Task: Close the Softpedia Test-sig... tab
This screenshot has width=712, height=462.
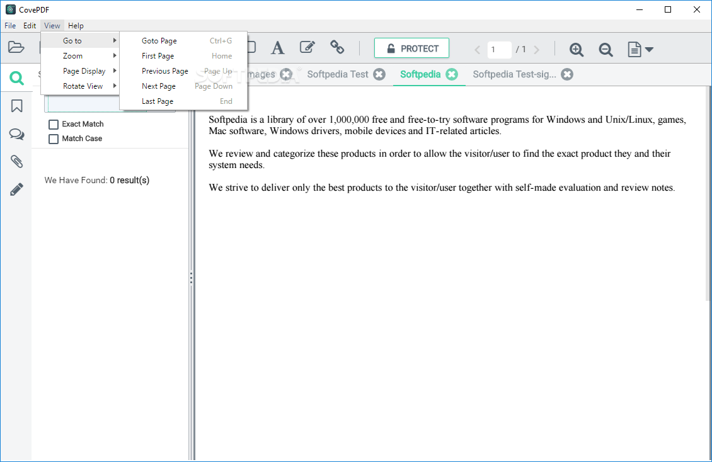Action: [566, 74]
